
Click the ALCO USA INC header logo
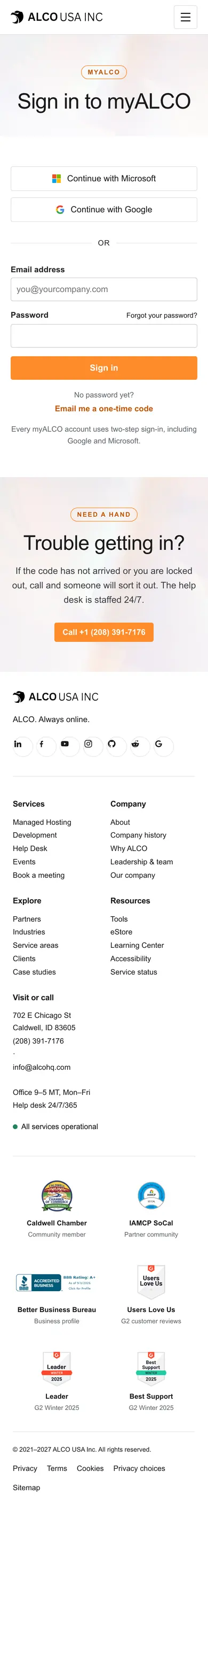pyautogui.click(x=57, y=17)
